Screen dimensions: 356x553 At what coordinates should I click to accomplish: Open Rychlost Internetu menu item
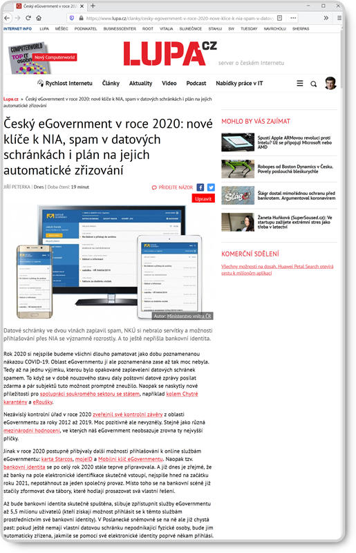click(65, 84)
